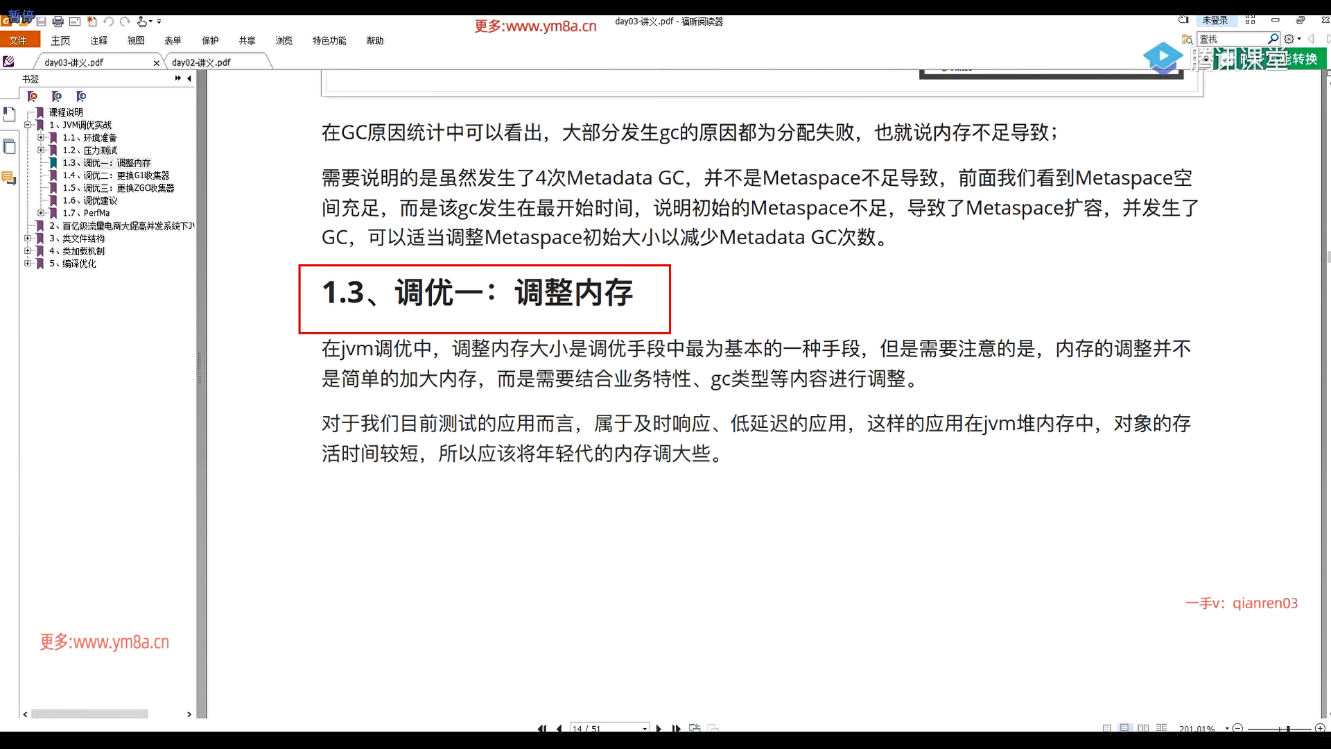
Task: Select bookmark 1.4、调优二:更换G1收集器
Action: (x=116, y=175)
